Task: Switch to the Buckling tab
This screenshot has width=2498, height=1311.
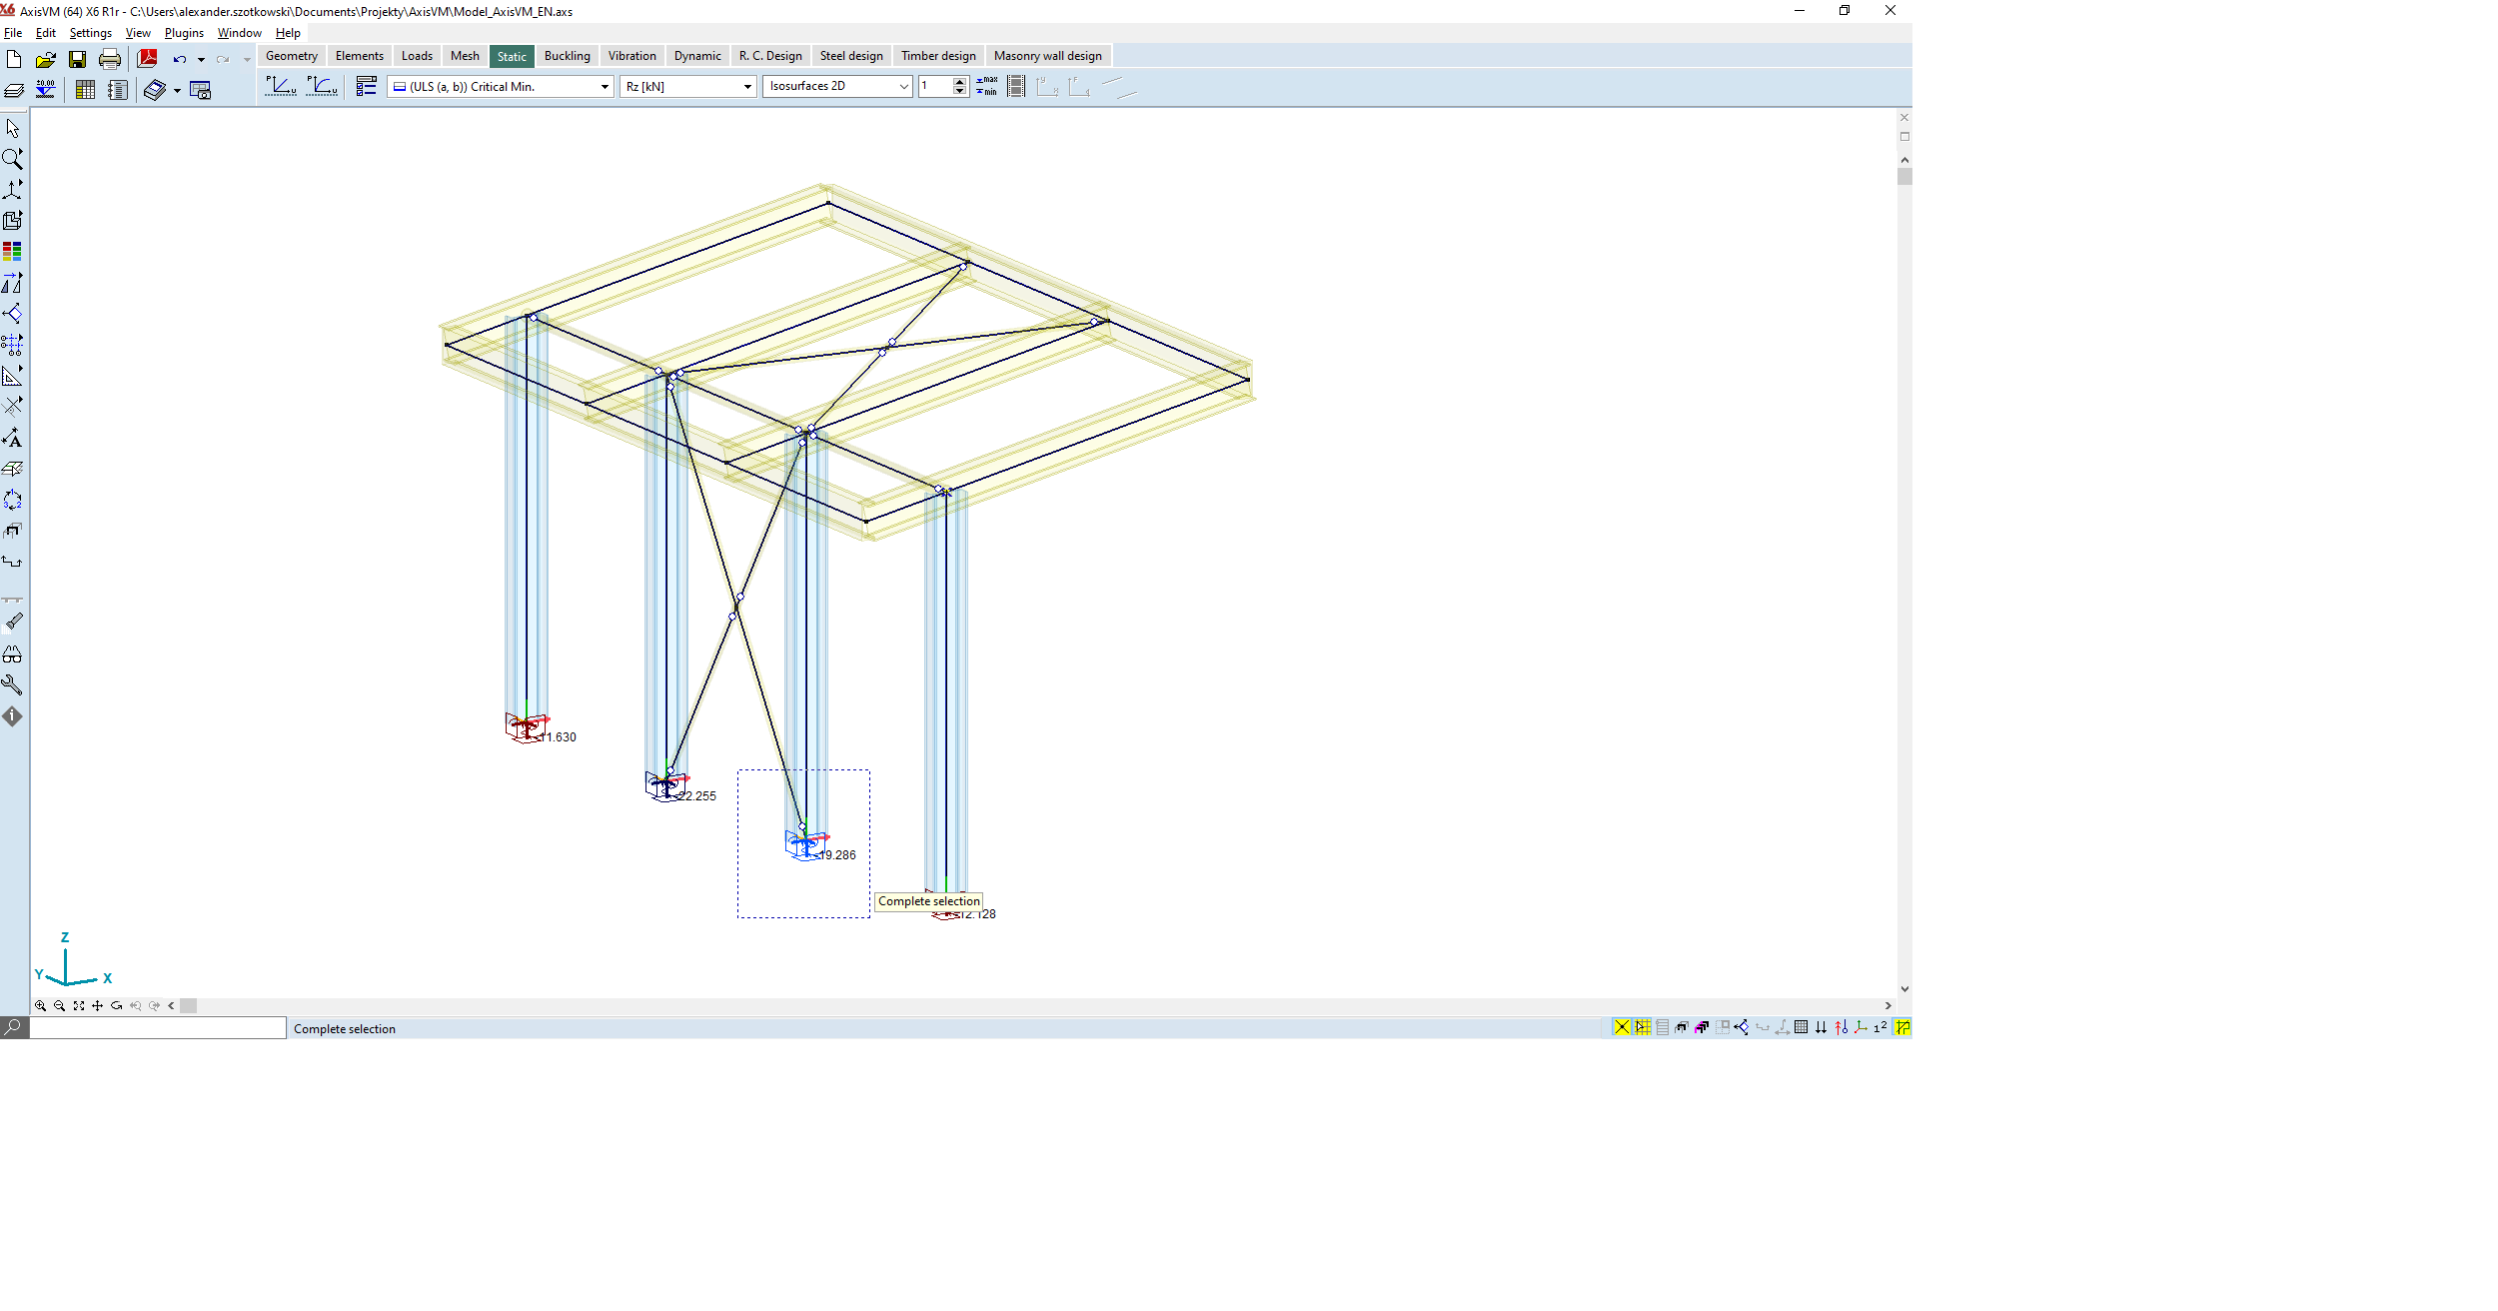Action: click(567, 56)
